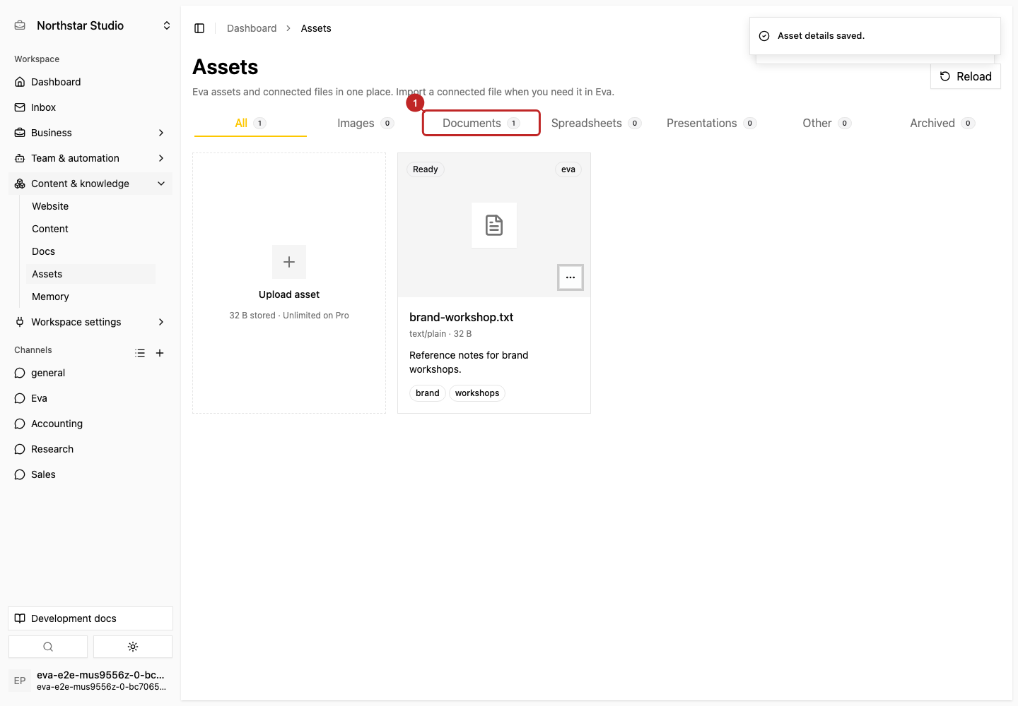The height and width of the screenshot is (706, 1018).
Task: Toggle light/dark theme sun icon
Action: (x=133, y=647)
